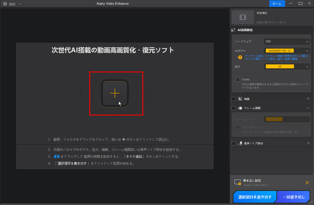Image resolution: width=314 pixels, height=205 pixels.
Task: Open the ハードウェア CPU dropdown
Action: [287, 42]
